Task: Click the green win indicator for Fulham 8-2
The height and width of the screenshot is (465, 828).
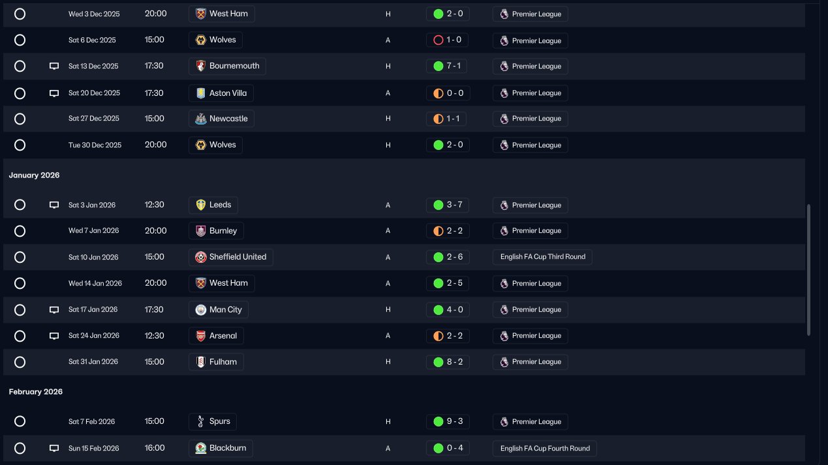Action: pyautogui.click(x=438, y=362)
